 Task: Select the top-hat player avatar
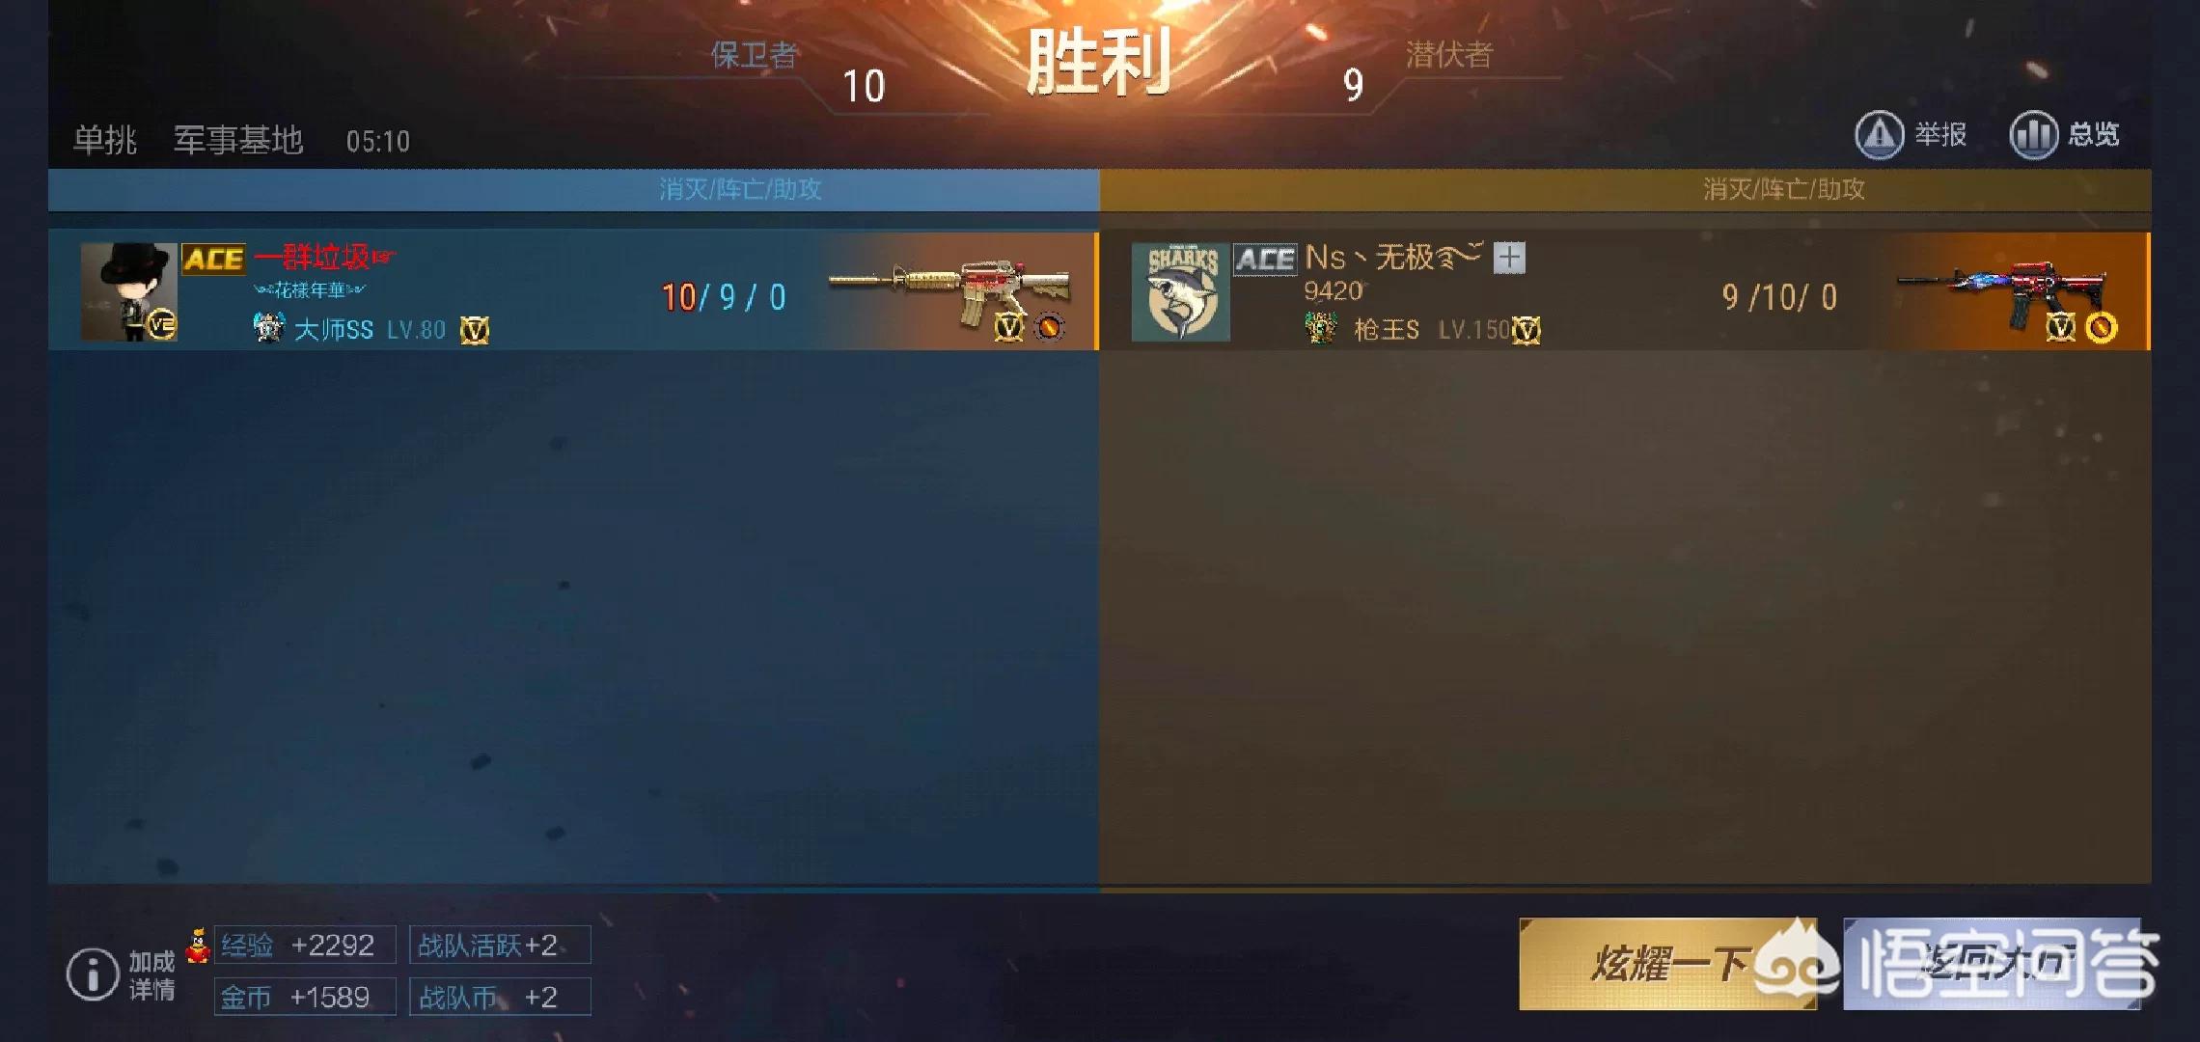point(128,292)
